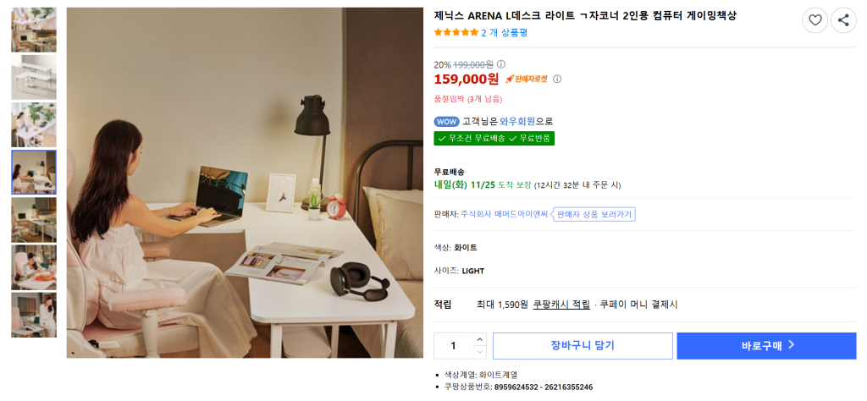Click the 판매자로켓 rocket badge

(527, 80)
